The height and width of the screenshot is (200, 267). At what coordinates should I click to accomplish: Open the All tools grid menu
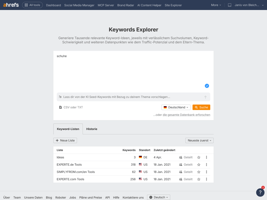click(x=32, y=5)
